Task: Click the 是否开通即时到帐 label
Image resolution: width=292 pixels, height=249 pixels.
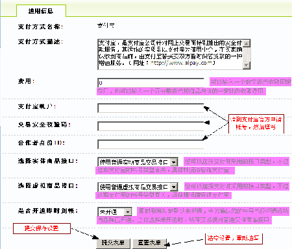Action: [48, 211]
